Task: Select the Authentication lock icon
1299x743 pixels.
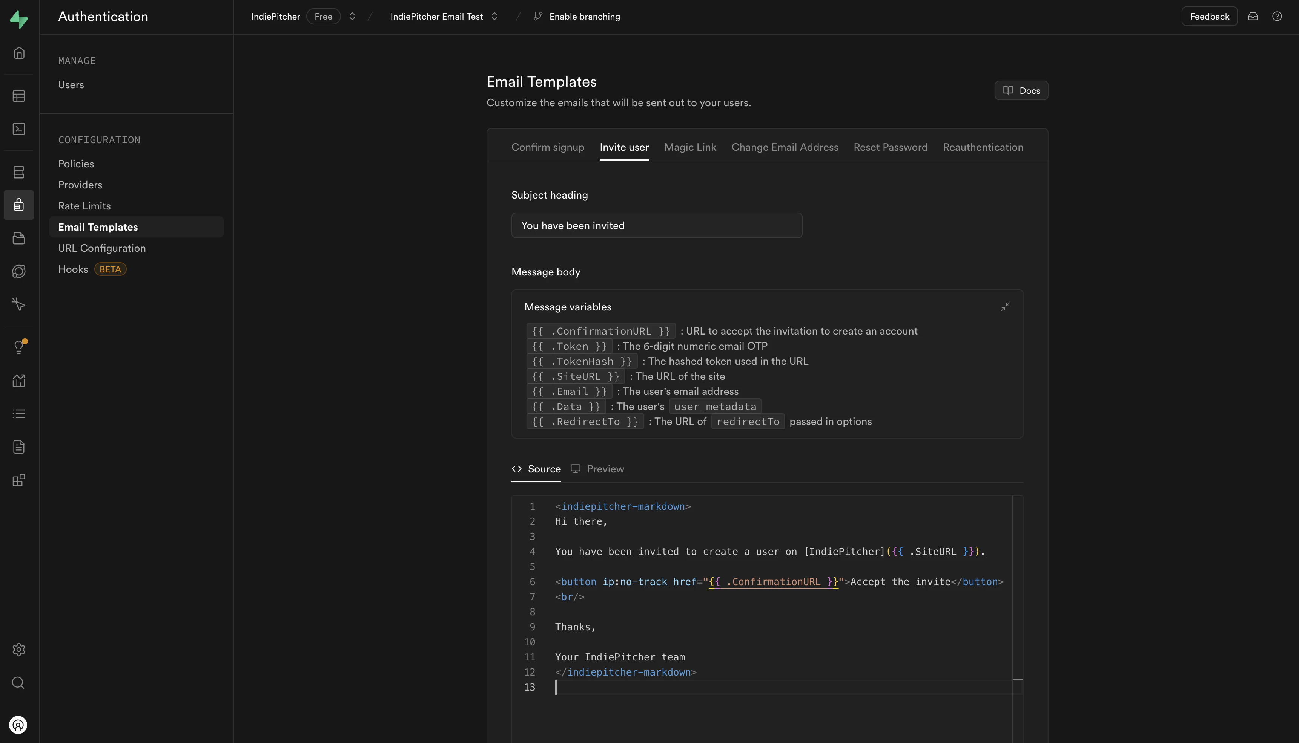Action: [19, 205]
